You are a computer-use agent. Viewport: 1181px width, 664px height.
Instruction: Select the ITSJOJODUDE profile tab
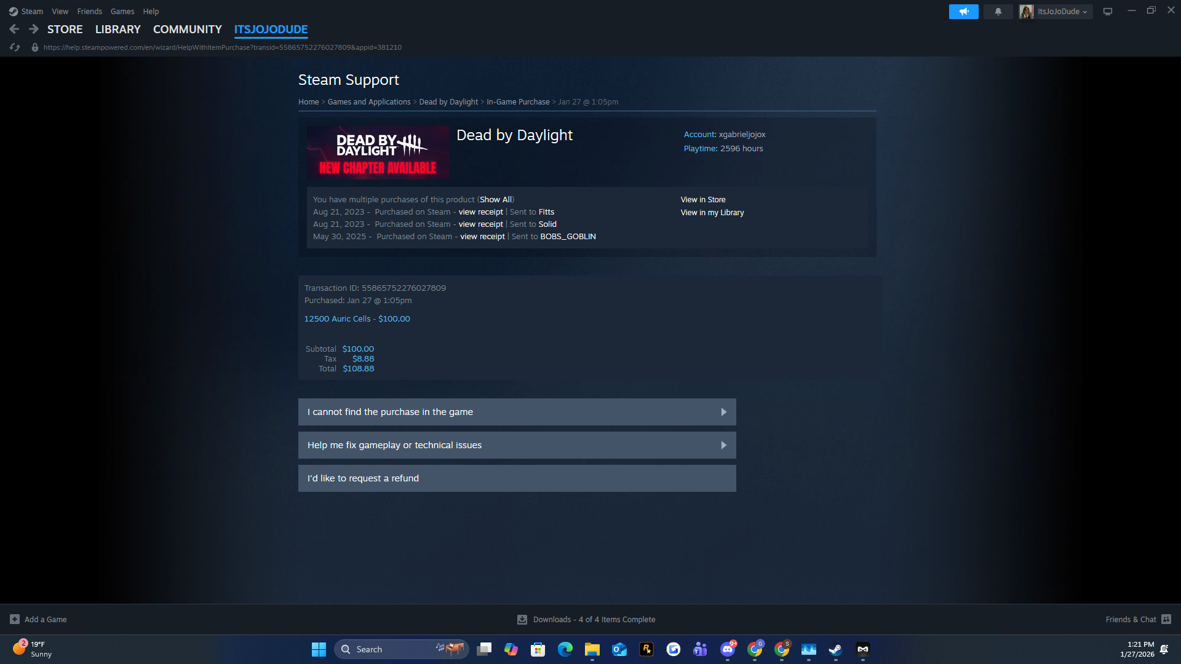271,30
